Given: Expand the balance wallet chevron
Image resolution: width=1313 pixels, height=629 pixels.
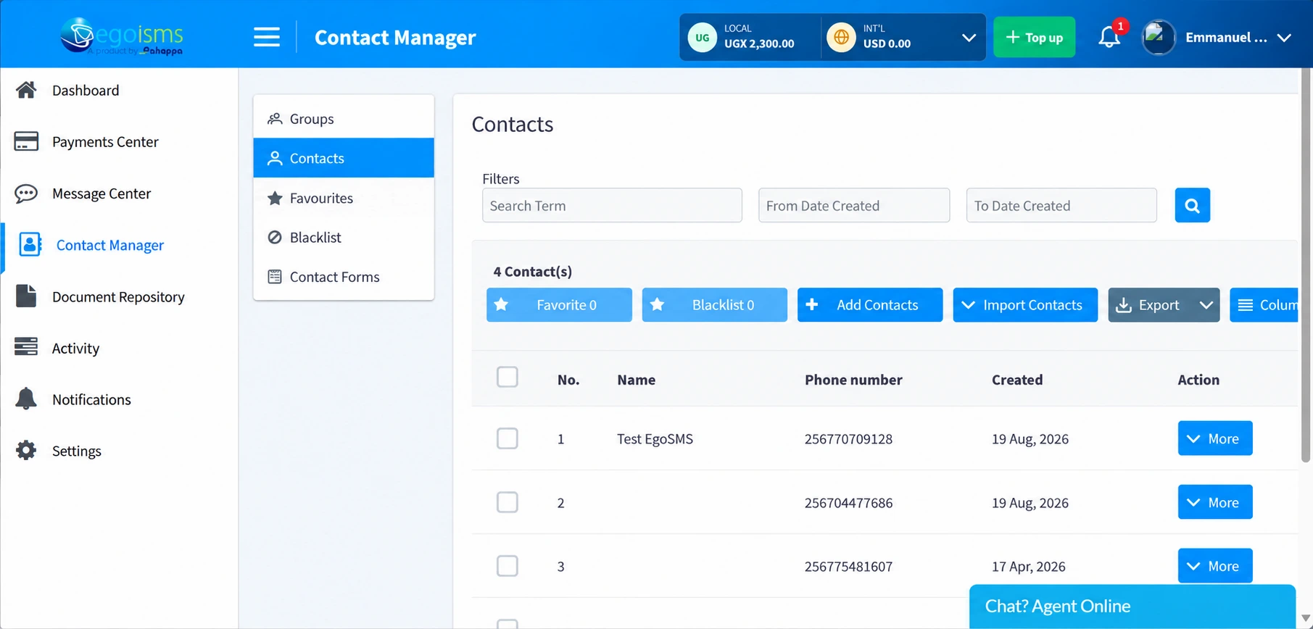Looking at the screenshot, I should (969, 38).
